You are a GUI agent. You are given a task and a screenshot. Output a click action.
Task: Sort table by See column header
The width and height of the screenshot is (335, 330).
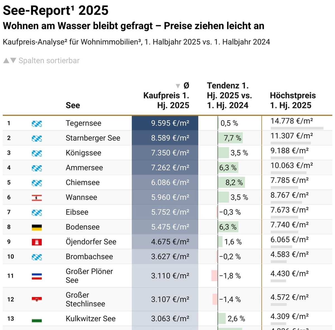[x=73, y=105]
